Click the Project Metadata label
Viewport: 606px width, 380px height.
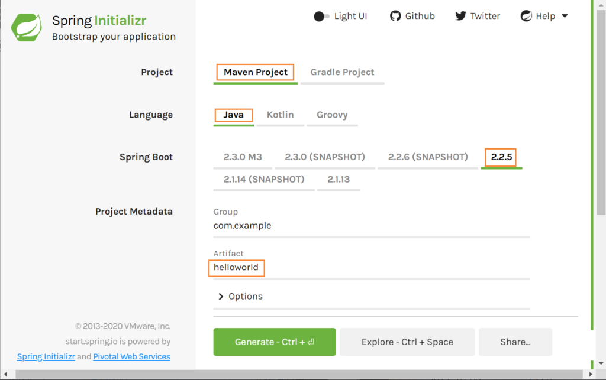click(x=134, y=212)
